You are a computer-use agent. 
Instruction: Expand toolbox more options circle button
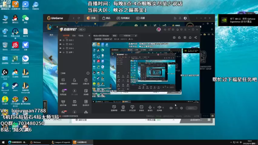(x=88, y=73)
